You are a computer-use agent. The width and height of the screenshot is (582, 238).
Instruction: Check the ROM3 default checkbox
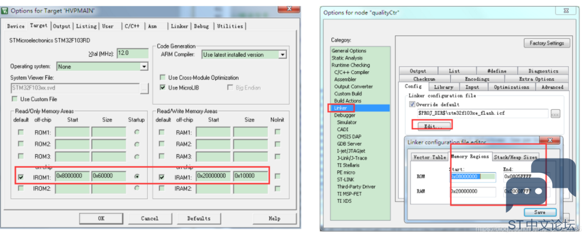click(x=21, y=156)
